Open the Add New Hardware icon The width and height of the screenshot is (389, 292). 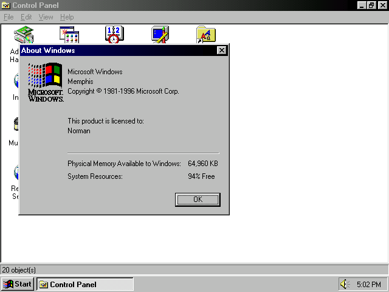click(23, 35)
